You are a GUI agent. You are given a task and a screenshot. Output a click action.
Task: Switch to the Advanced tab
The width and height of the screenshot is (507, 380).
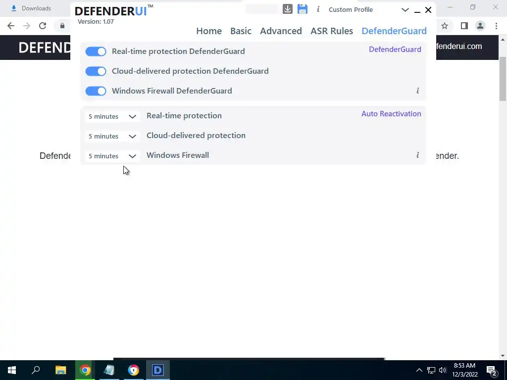(x=281, y=31)
